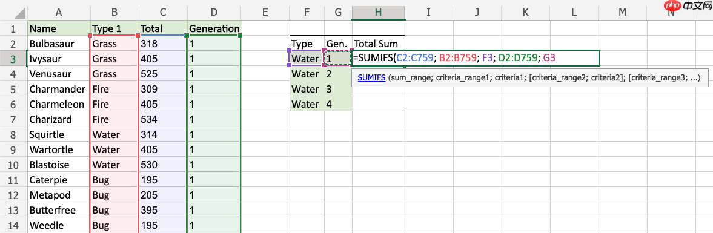Select column E header
This screenshot has width=713, height=233.
pyautogui.click(x=266, y=13)
